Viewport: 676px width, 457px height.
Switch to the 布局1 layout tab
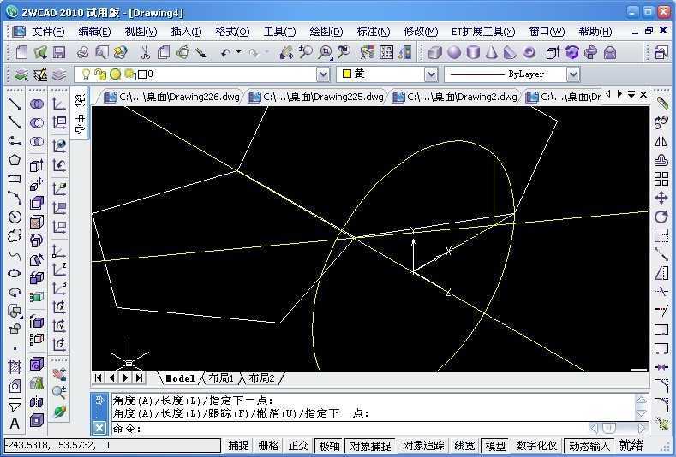point(221,377)
